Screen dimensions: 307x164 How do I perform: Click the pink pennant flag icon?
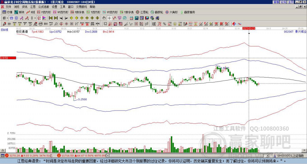pyautogui.click(x=44, y=18)
